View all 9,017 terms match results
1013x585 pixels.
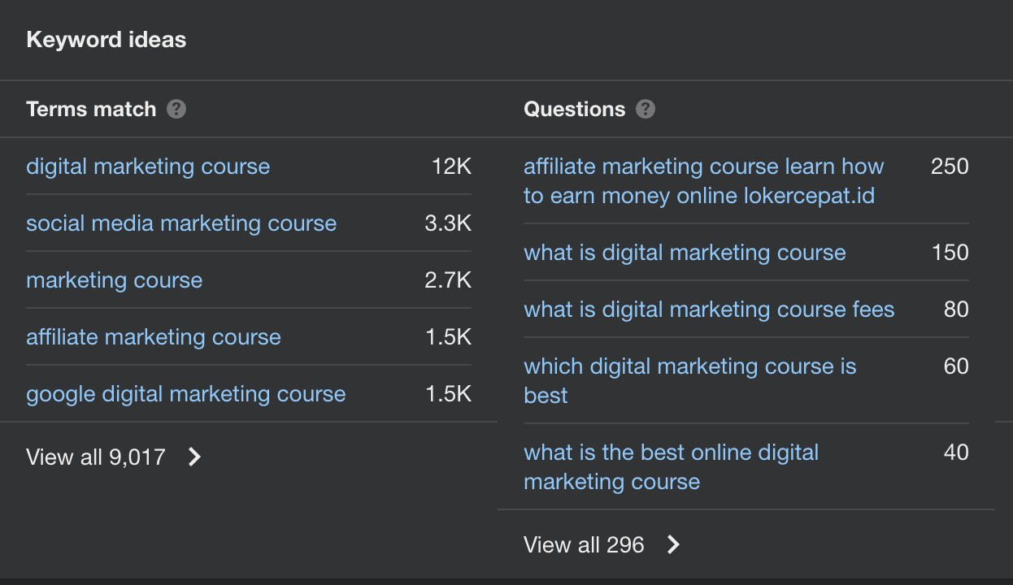[x=97, y=457]
